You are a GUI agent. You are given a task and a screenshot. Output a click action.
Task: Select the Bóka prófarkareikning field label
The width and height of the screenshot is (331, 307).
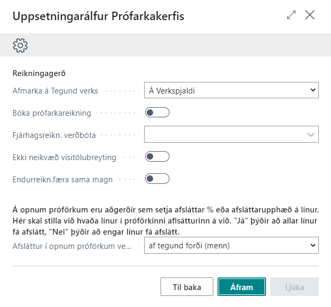(x=52, y=113)
